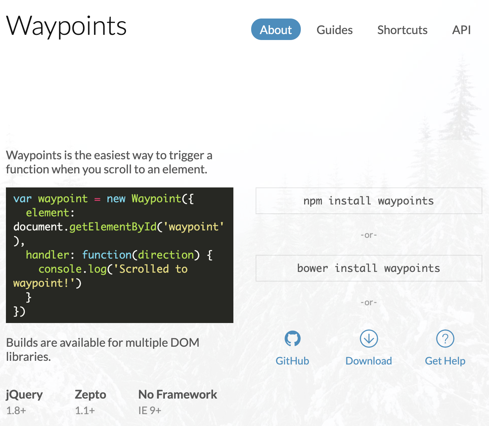Click the Download text link
The height and width of the screenshot is (426, 489).
[x=369, y=361]
